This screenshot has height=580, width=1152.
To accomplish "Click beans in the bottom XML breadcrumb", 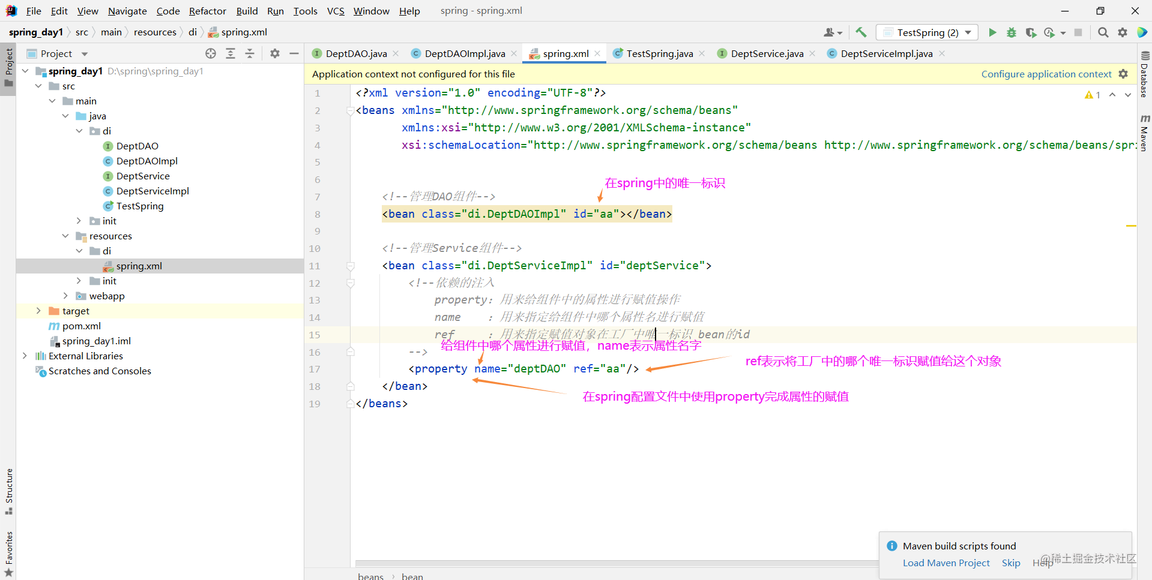I will tap(370, 576).
